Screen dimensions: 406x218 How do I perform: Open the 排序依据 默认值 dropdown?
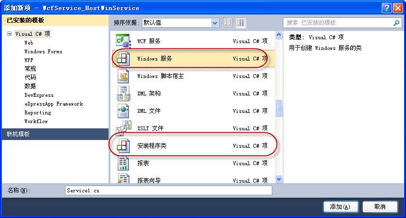coord(215,23)
